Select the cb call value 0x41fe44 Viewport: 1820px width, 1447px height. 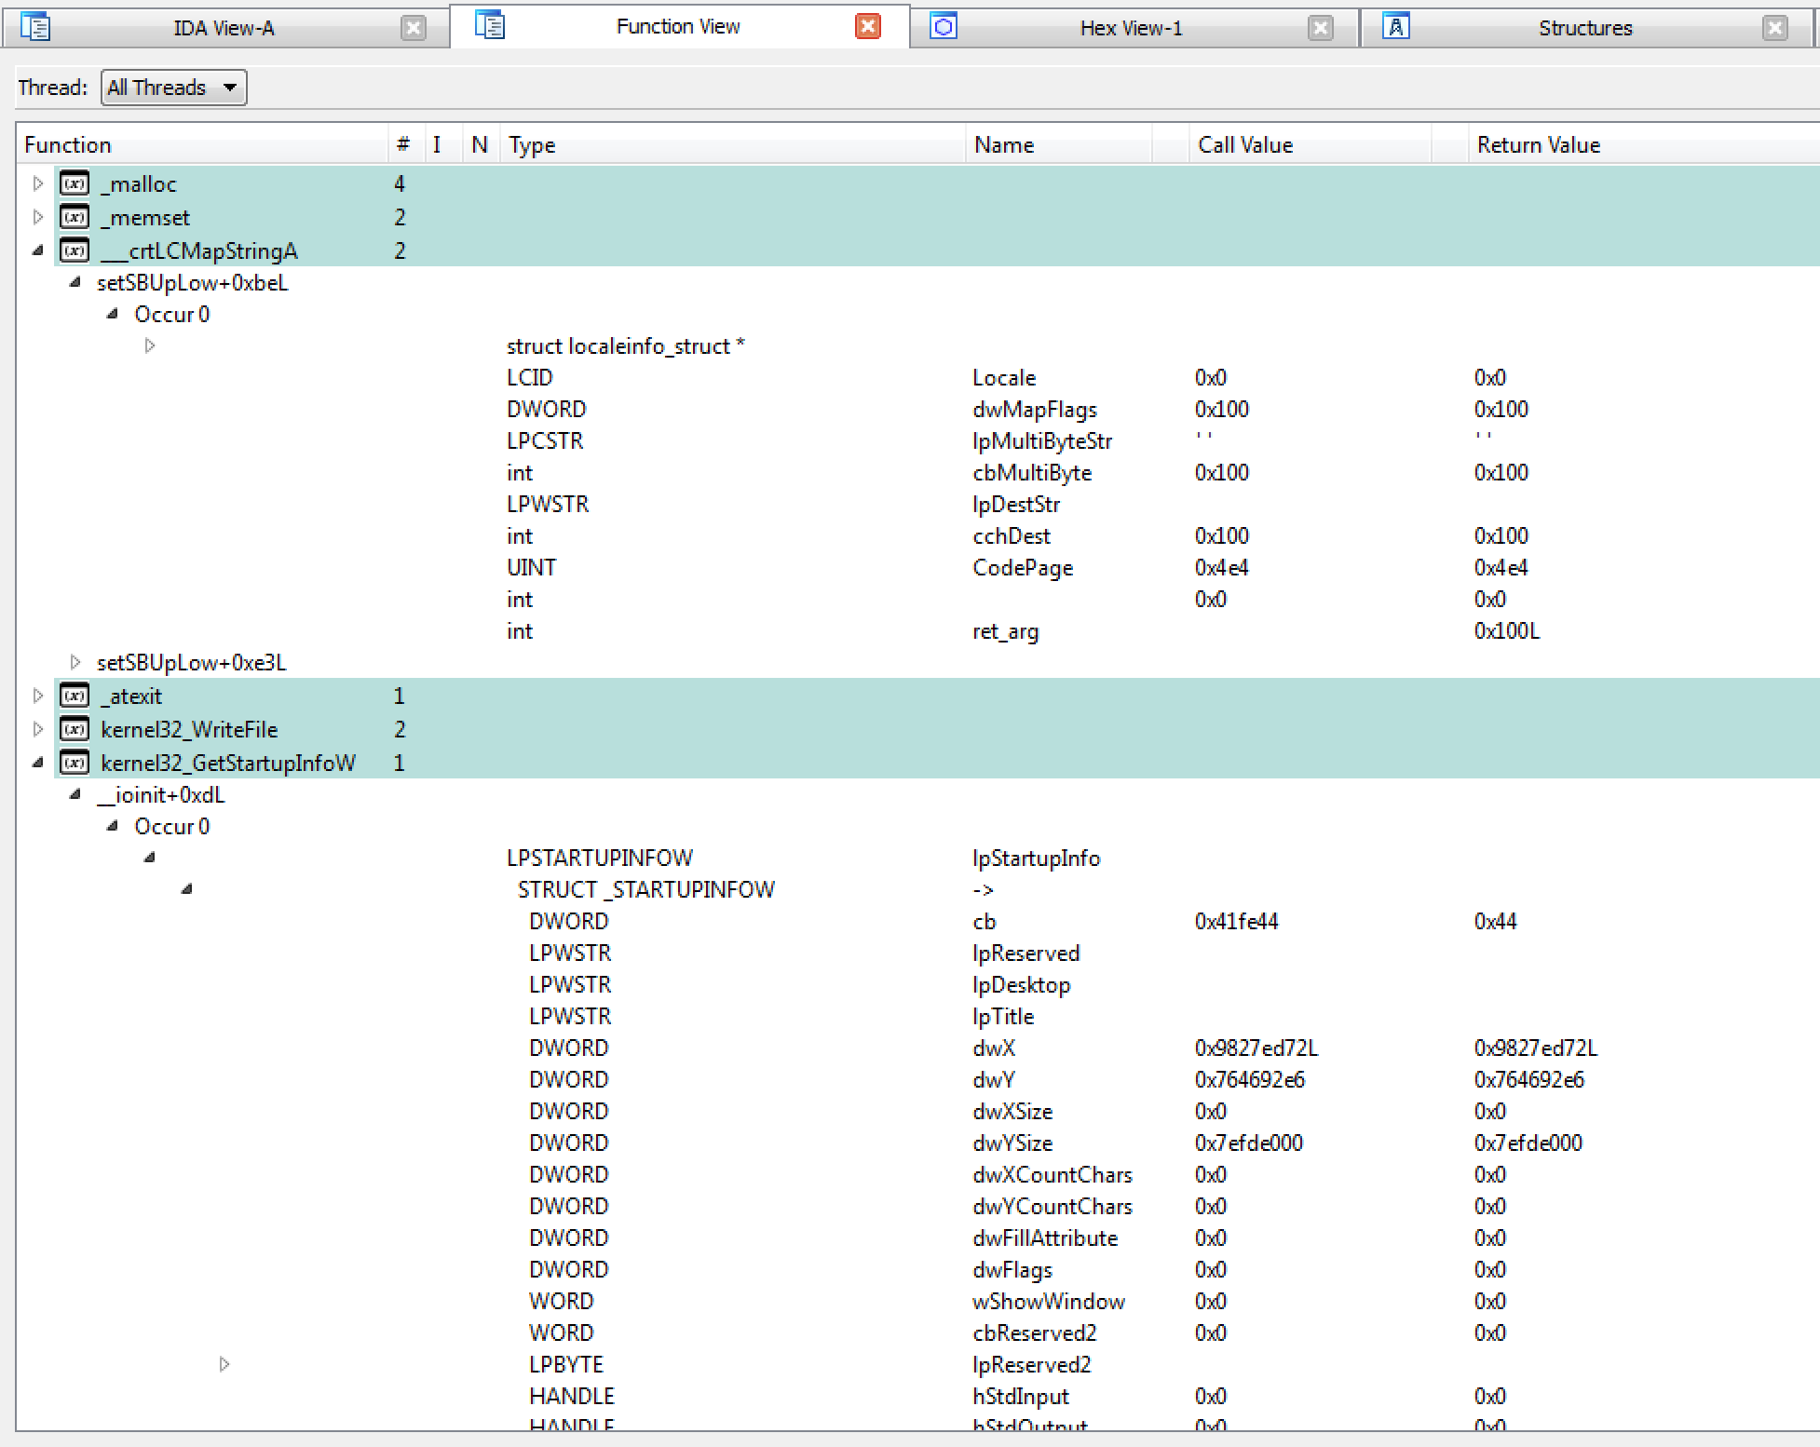pos(1237,921)
